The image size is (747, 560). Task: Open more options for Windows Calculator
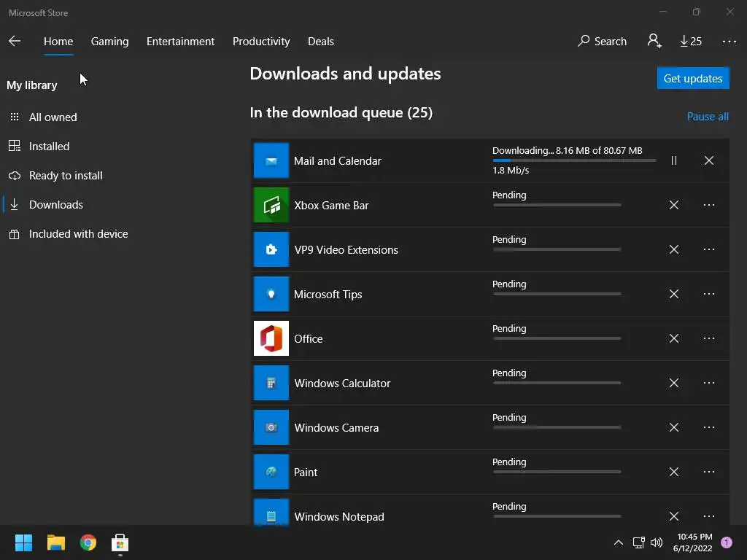709,383
